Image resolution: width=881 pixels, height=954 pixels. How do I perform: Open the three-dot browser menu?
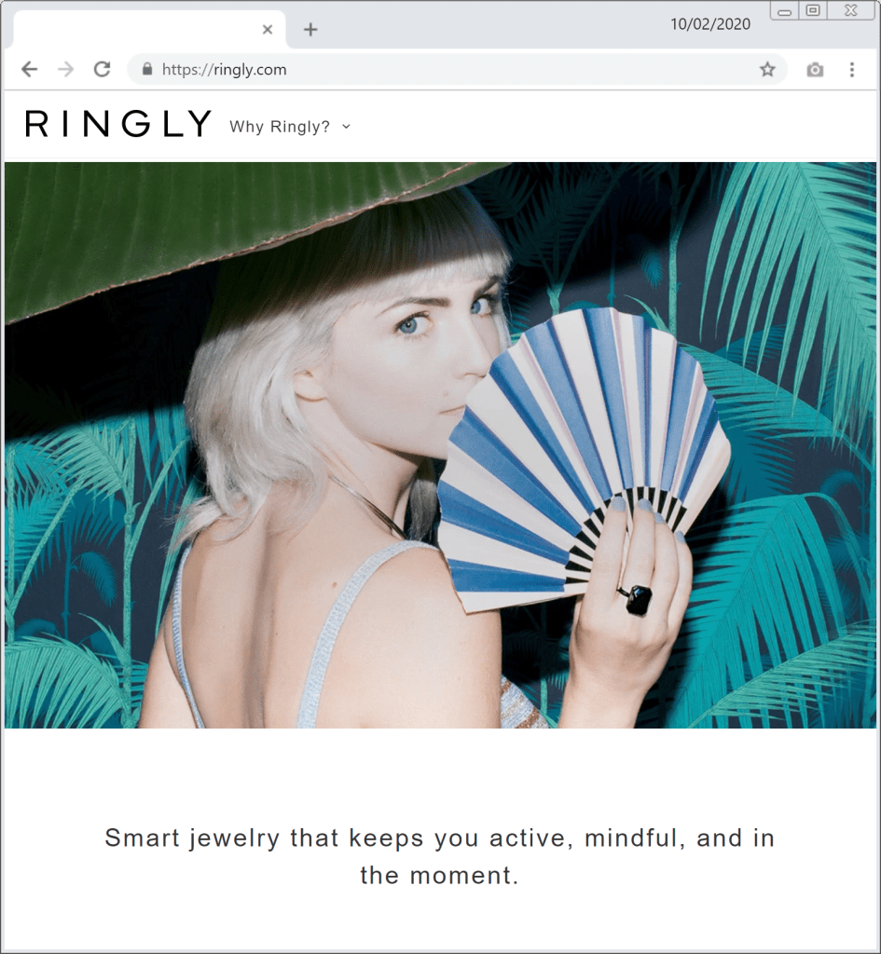[852, 69]
